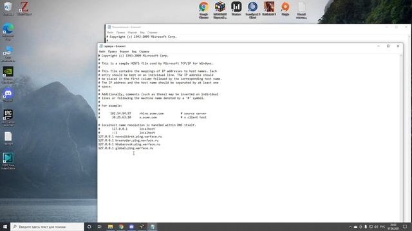Launch Microsoft Edge from the desktop
412x231 pixels.
tap(8, 31)
